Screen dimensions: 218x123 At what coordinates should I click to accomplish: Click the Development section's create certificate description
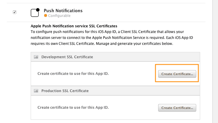(73, 73)
